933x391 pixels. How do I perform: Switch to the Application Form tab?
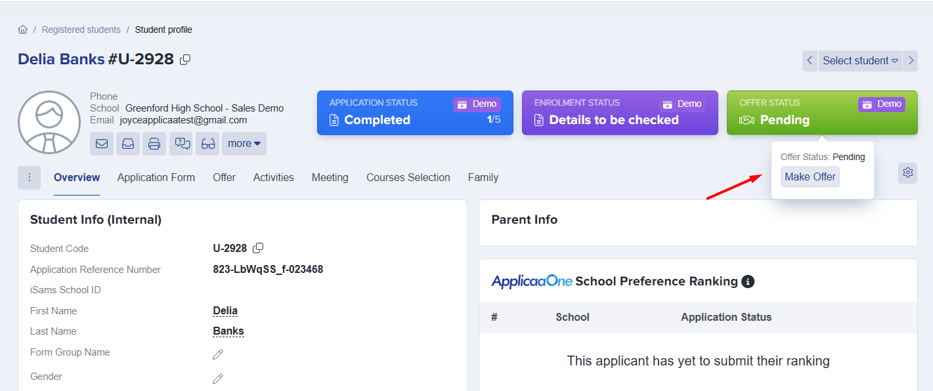coord(156,177)
